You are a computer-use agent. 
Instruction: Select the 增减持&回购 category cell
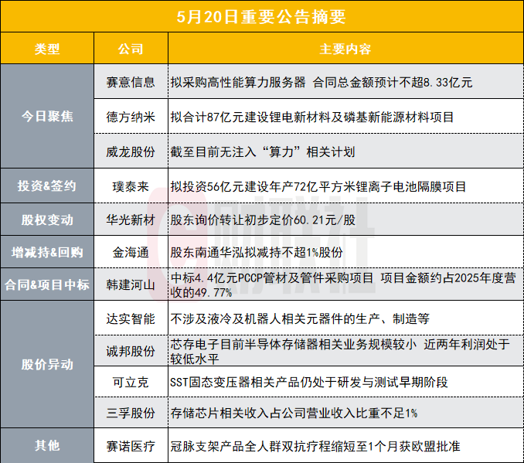[x=47, y=252]
